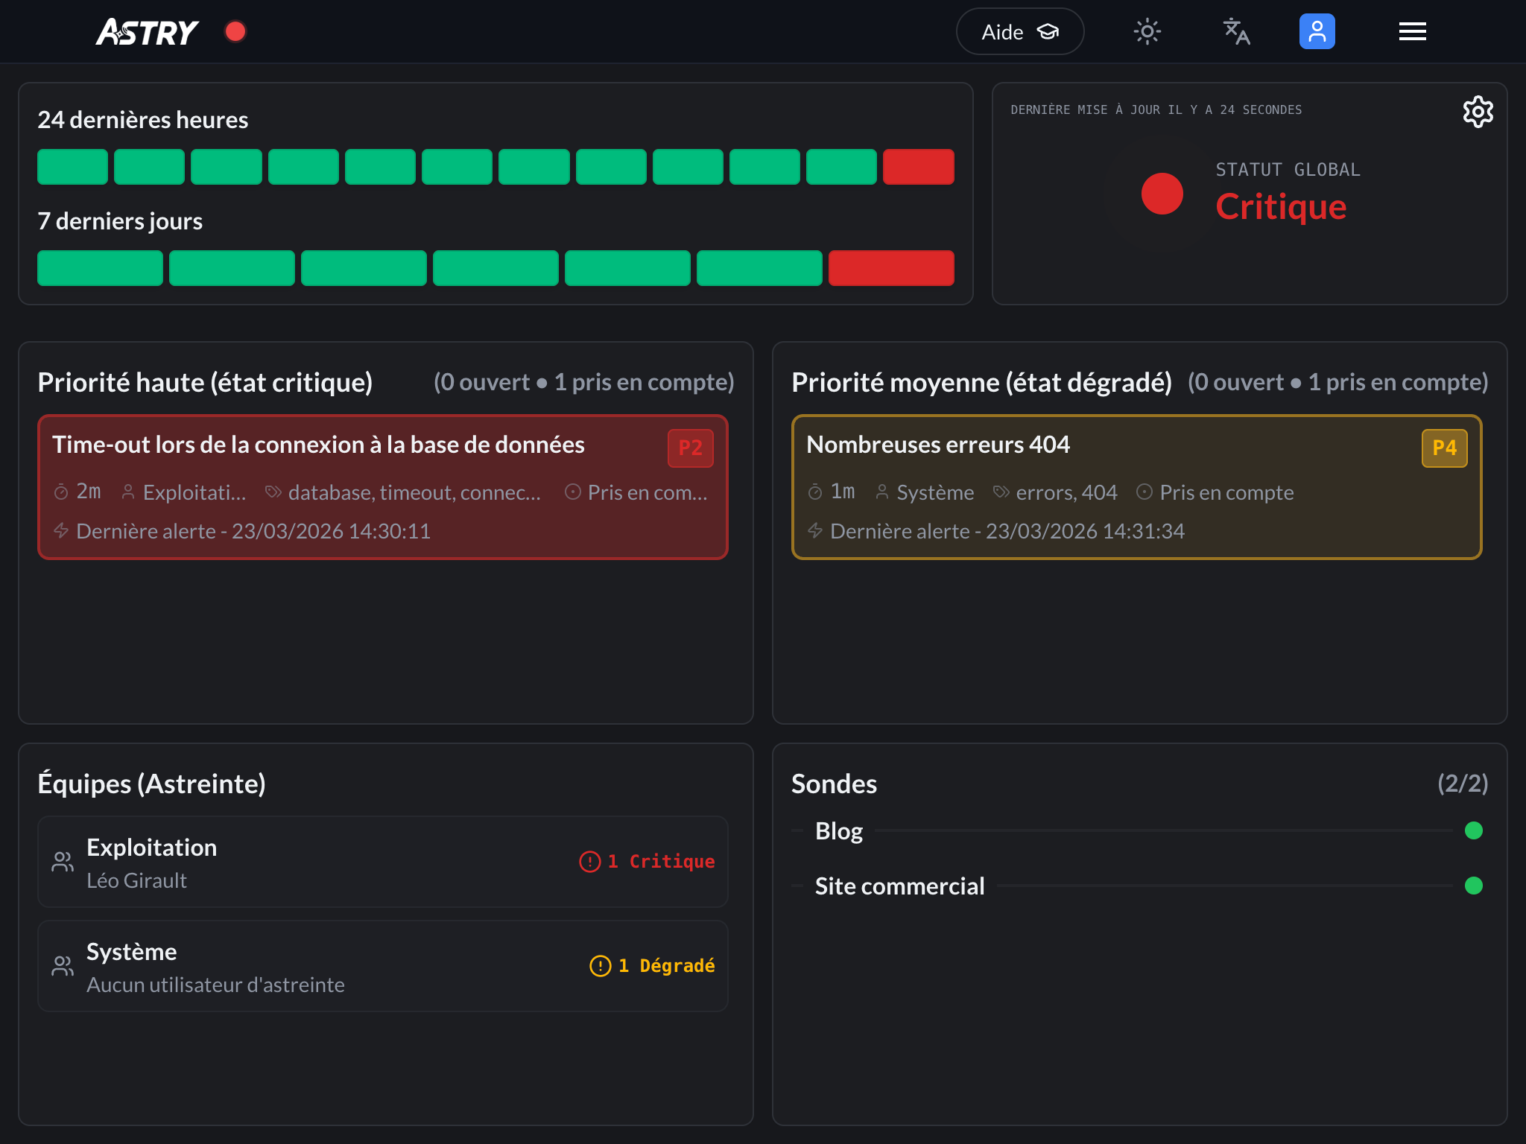Click Site commercial green status dot

(x=1473, y=886)
